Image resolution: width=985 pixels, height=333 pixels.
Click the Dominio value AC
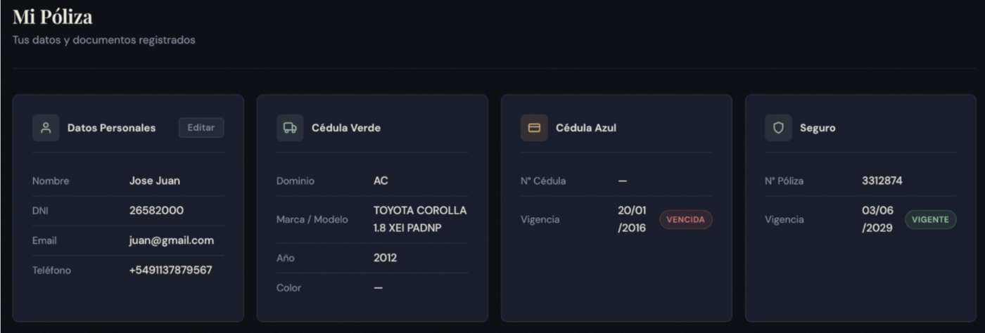point(381,181)
